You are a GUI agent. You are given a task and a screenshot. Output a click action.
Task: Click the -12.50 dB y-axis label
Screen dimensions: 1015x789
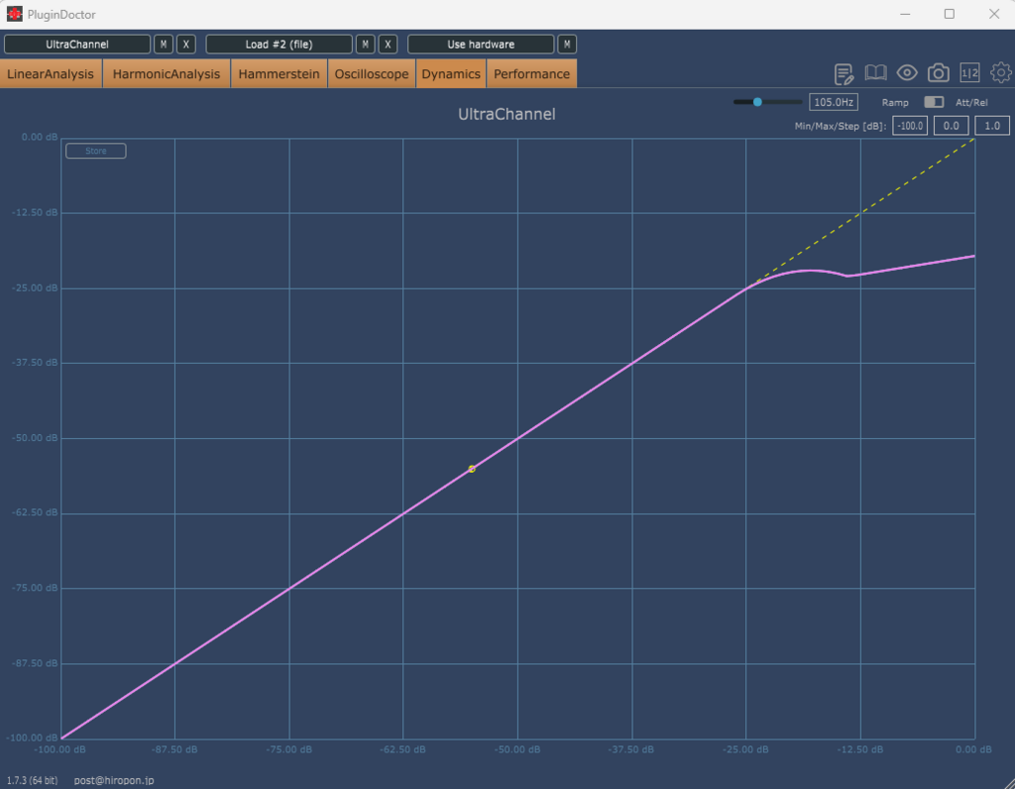35,212
